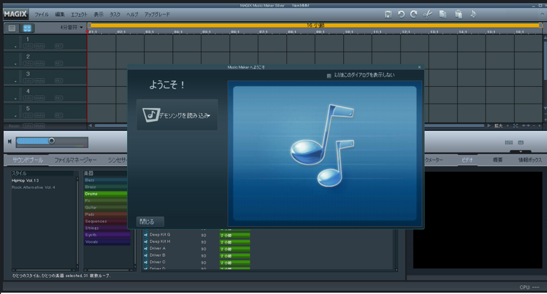Undo the last action using the toolbar arrow
Viewport: 547px width, 294px height.
click(x=401, y=14)
